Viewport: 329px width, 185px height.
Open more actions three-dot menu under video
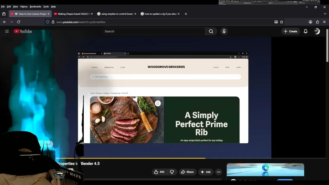point(218,172)
